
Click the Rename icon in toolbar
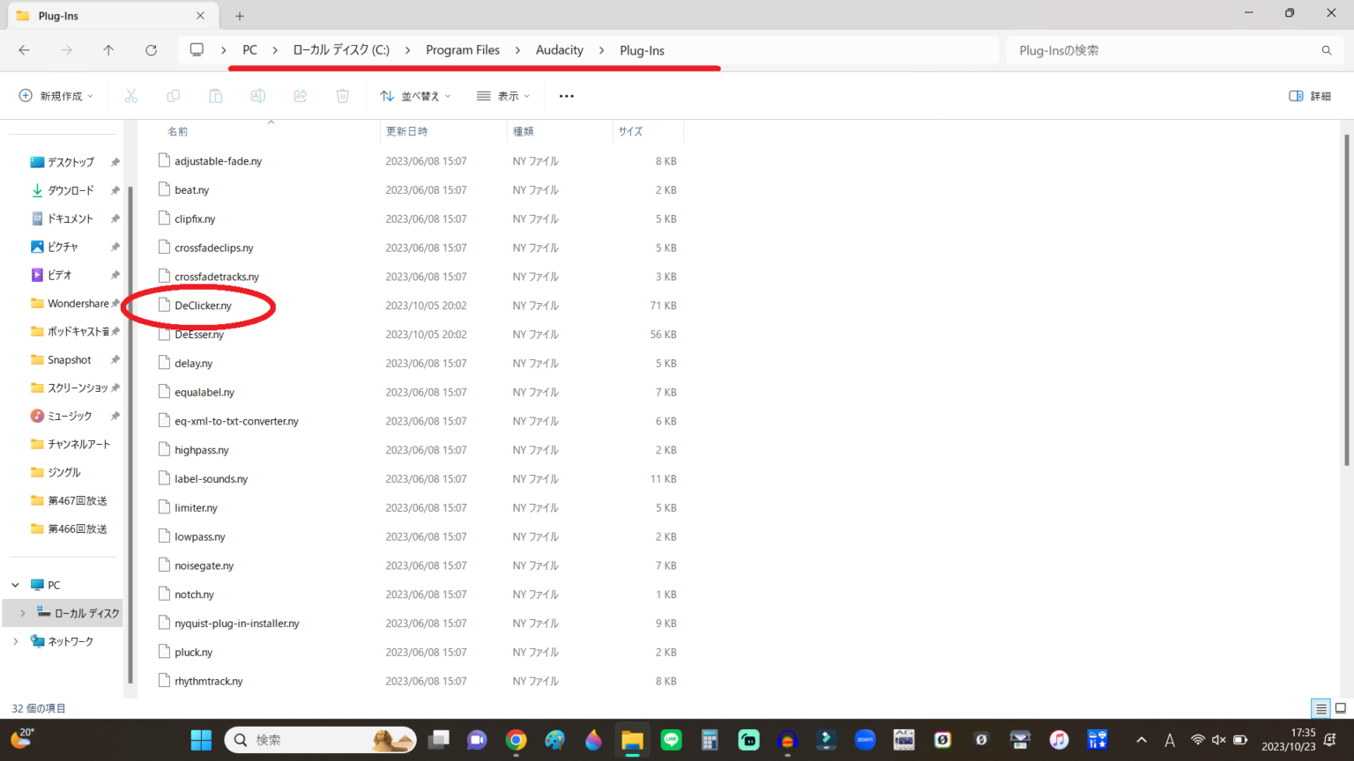[258, 96]
